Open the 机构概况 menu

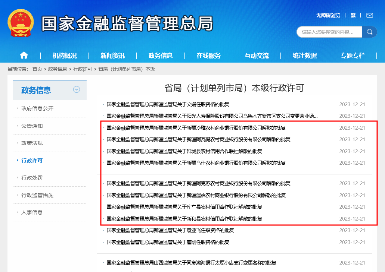click(x=65, y=56)
